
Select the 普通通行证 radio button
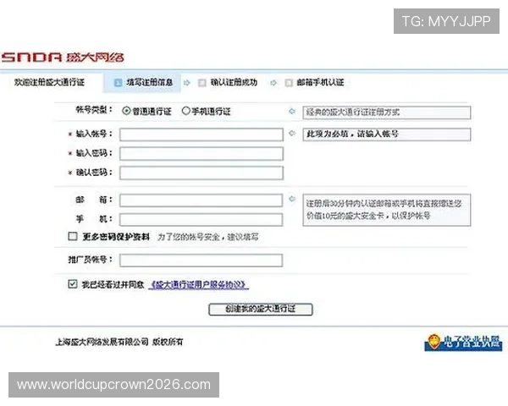pyautogui.click(x=126, y=111)
